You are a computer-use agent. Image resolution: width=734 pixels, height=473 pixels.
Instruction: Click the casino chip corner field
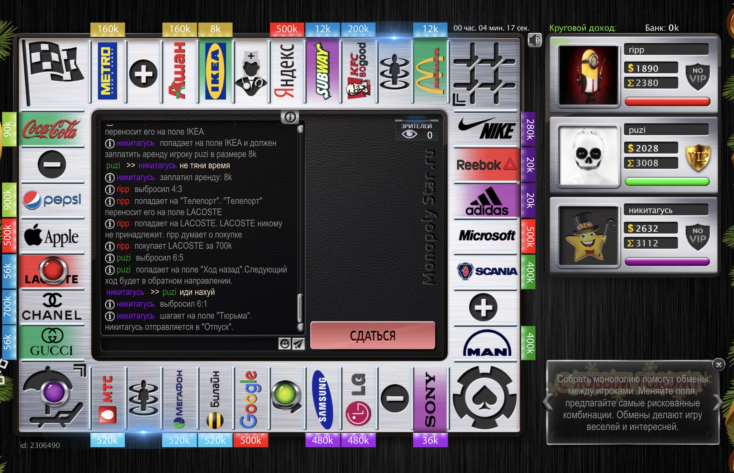(x=484, y=397)
